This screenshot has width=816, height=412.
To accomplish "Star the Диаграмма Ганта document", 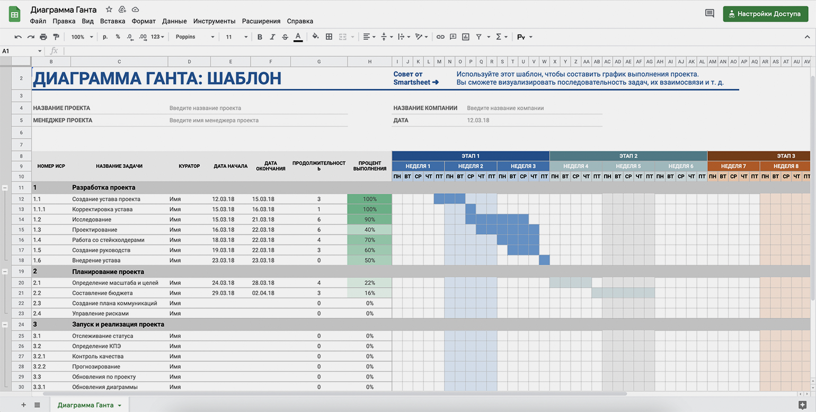I will pos(109,10).
